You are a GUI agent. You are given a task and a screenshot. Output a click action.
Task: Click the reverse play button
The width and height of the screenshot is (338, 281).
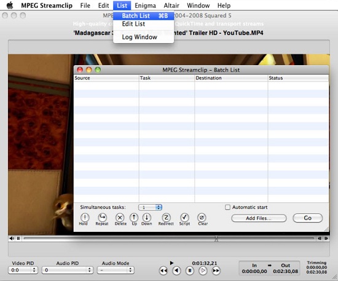(176, 271)
